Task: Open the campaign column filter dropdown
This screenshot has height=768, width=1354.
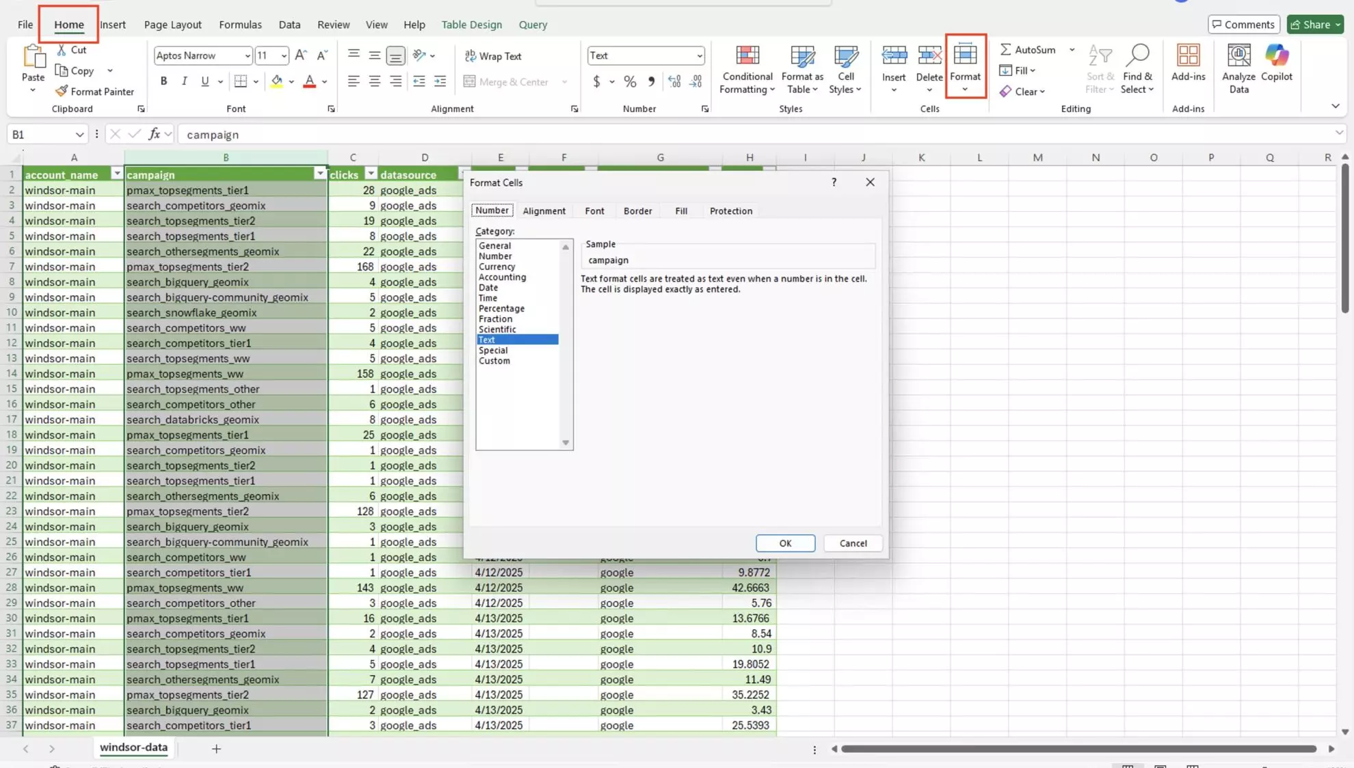Action: pos(320,174)
